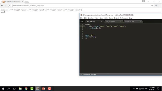The image size is (162, 91).
Task: Open network status in system tray
Action: point(140,89)
